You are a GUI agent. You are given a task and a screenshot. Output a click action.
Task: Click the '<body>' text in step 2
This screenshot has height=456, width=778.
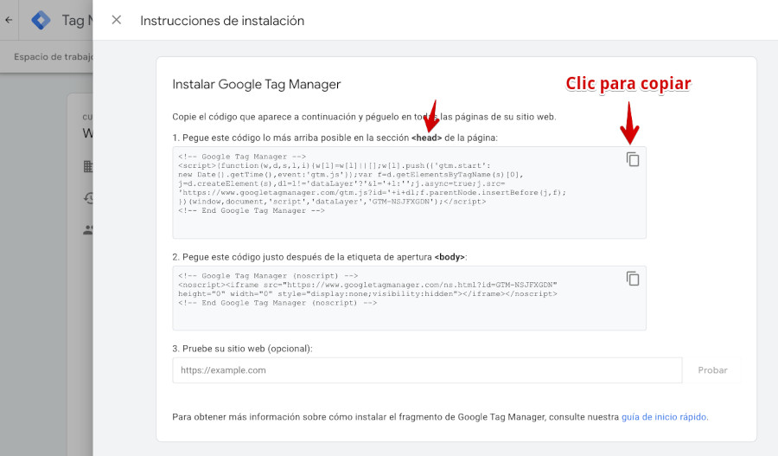pos(450,257)
